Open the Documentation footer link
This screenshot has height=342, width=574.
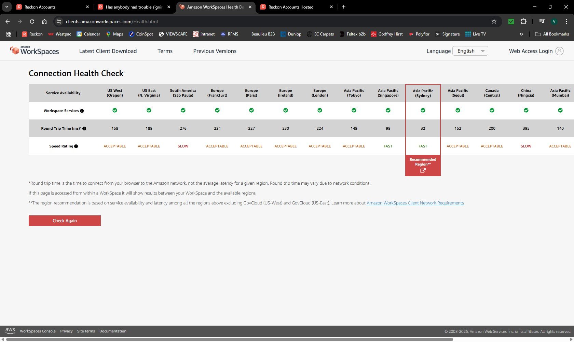[x=113, y=331]
